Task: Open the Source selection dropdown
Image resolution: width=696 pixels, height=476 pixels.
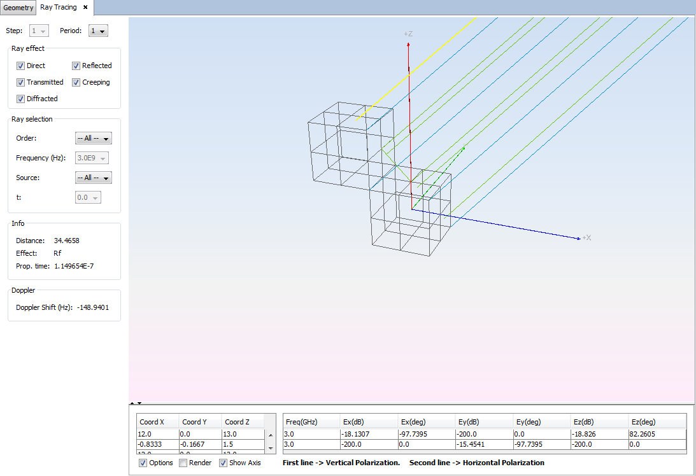Action: [x=94, y=178]
